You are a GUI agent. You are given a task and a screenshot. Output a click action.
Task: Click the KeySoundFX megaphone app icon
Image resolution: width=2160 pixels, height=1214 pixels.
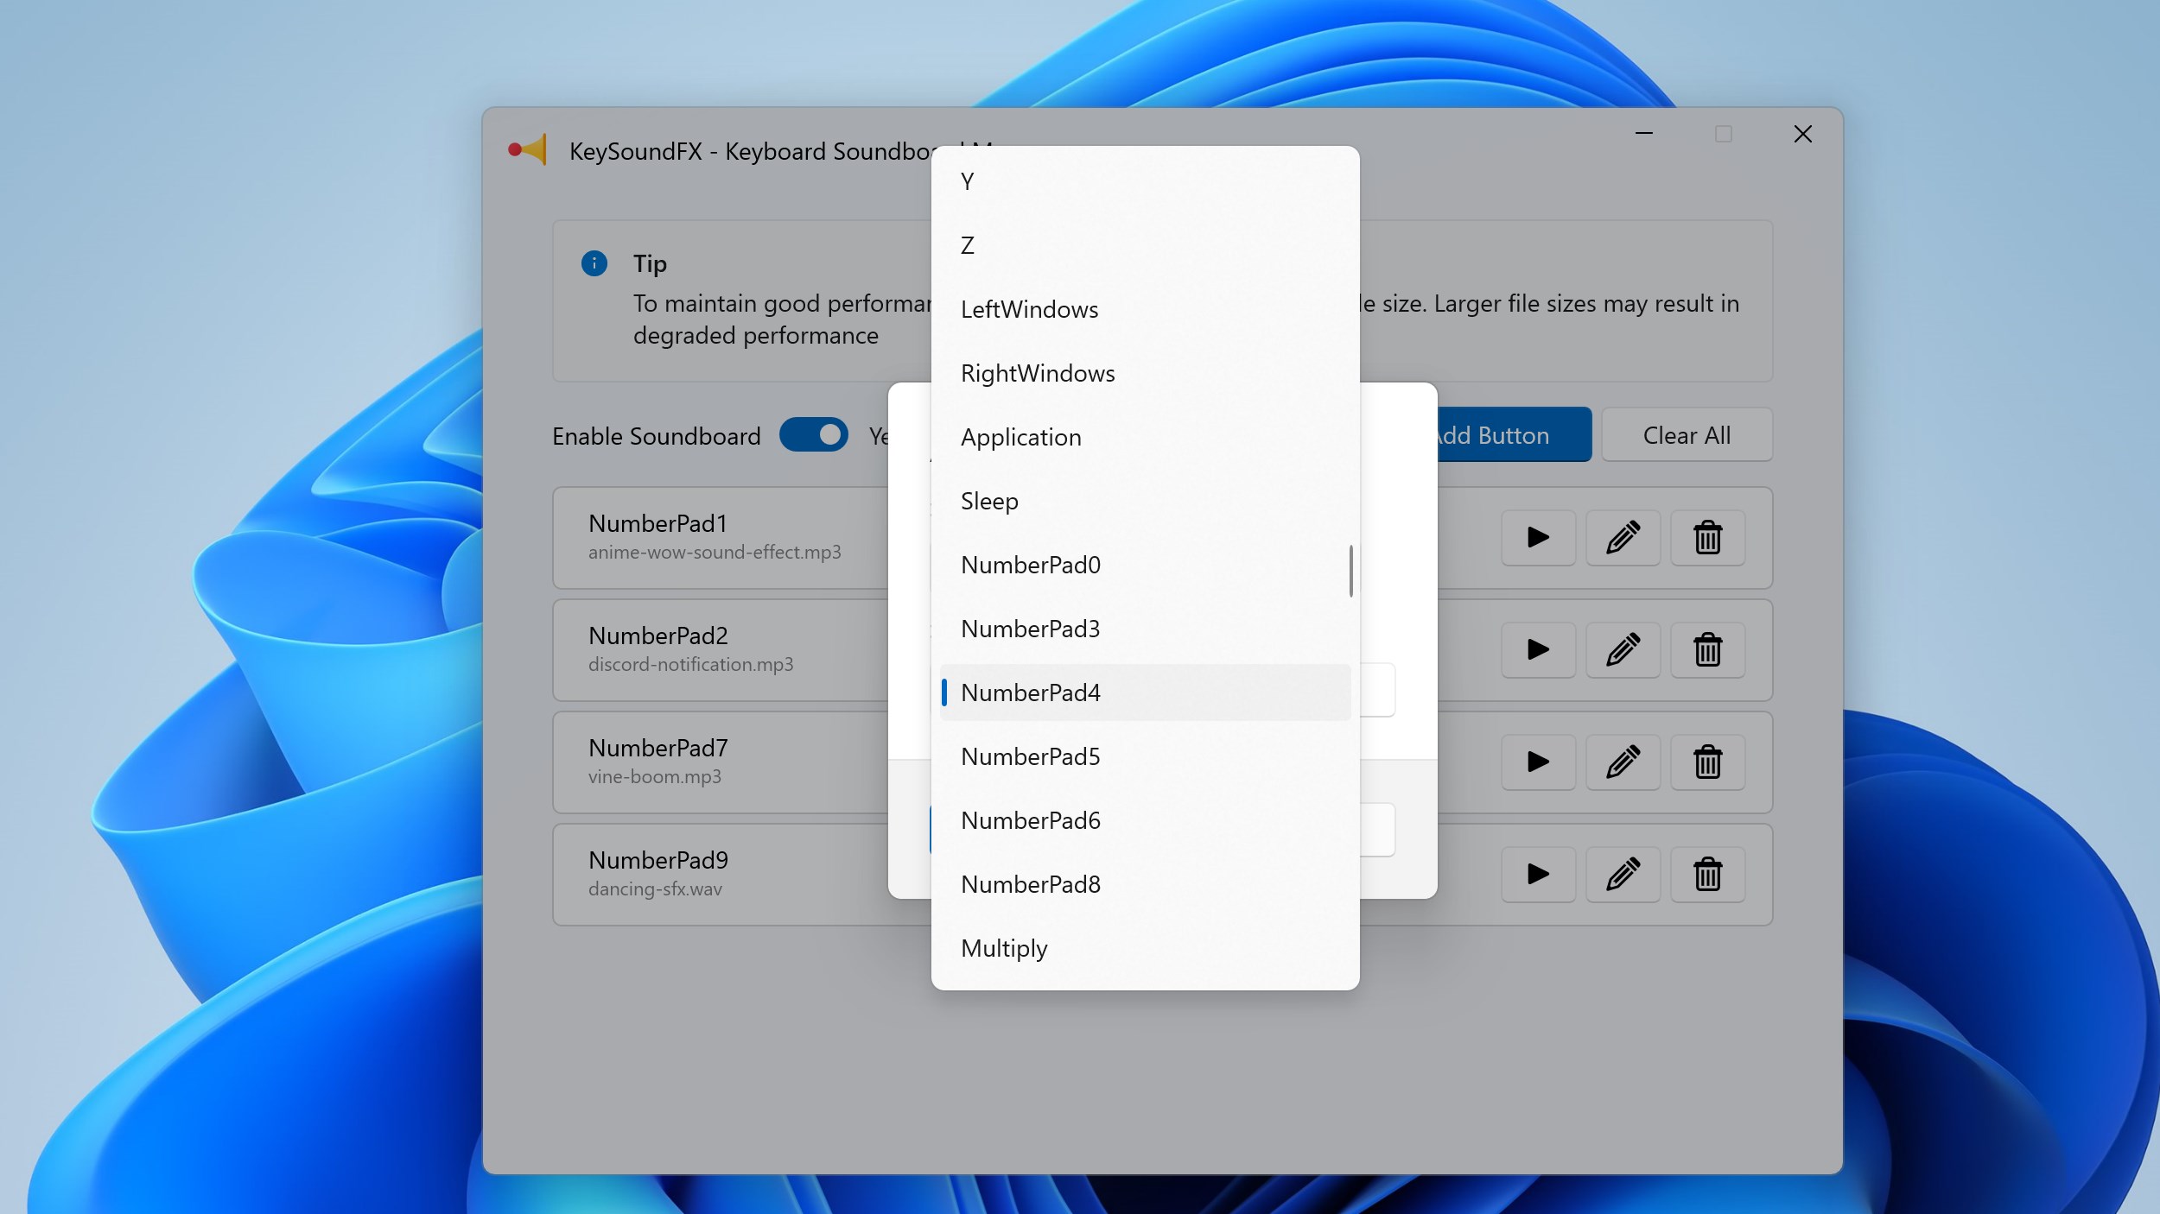pos(527,150)
